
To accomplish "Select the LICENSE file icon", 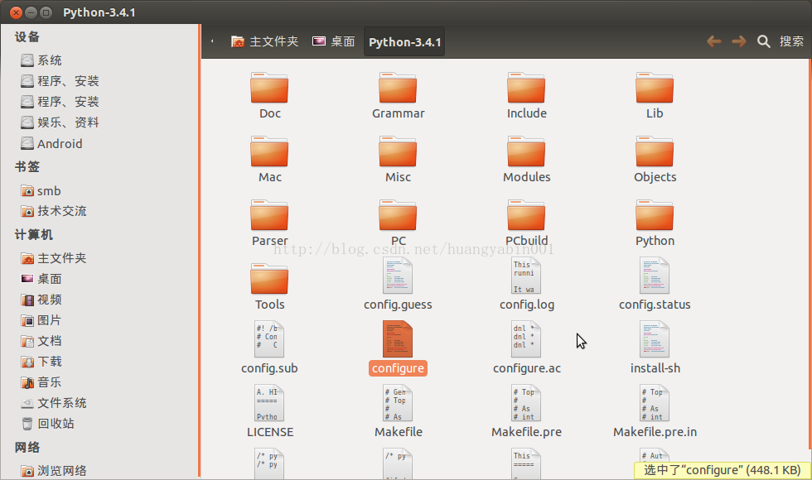I will click(269, 403).
